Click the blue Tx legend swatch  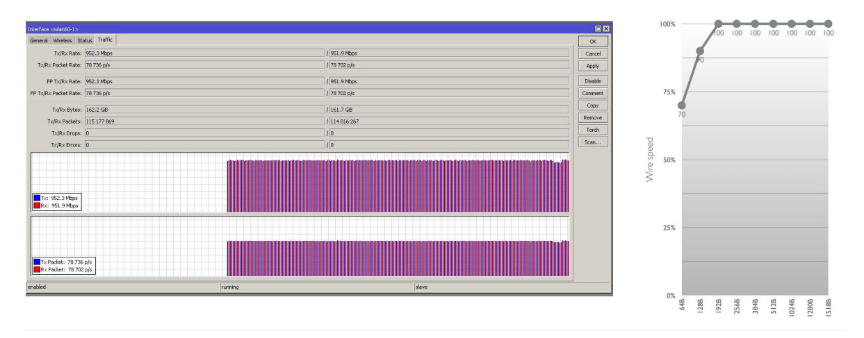click(x=36, y=198)
